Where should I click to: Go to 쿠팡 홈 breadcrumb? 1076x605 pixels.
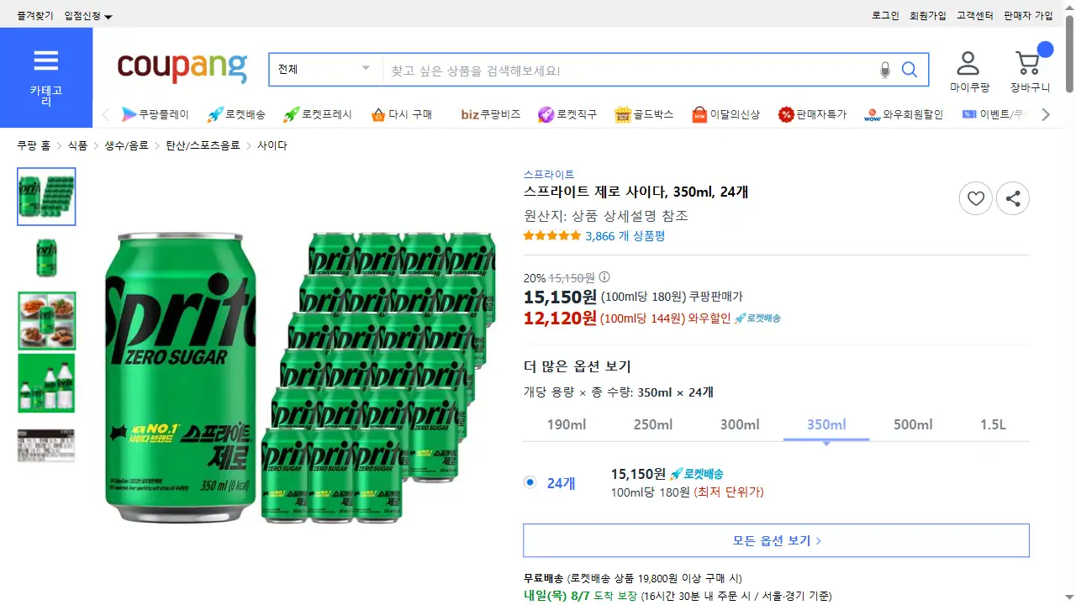click(34, 145)
